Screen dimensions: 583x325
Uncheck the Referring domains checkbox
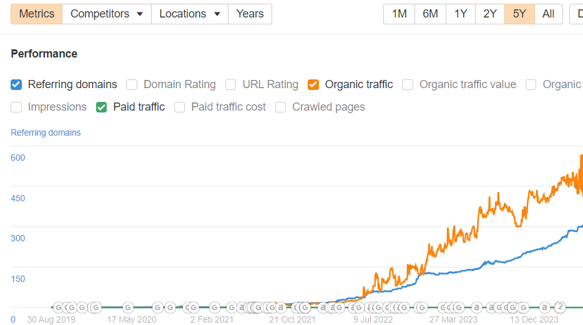tap(16, 84)
